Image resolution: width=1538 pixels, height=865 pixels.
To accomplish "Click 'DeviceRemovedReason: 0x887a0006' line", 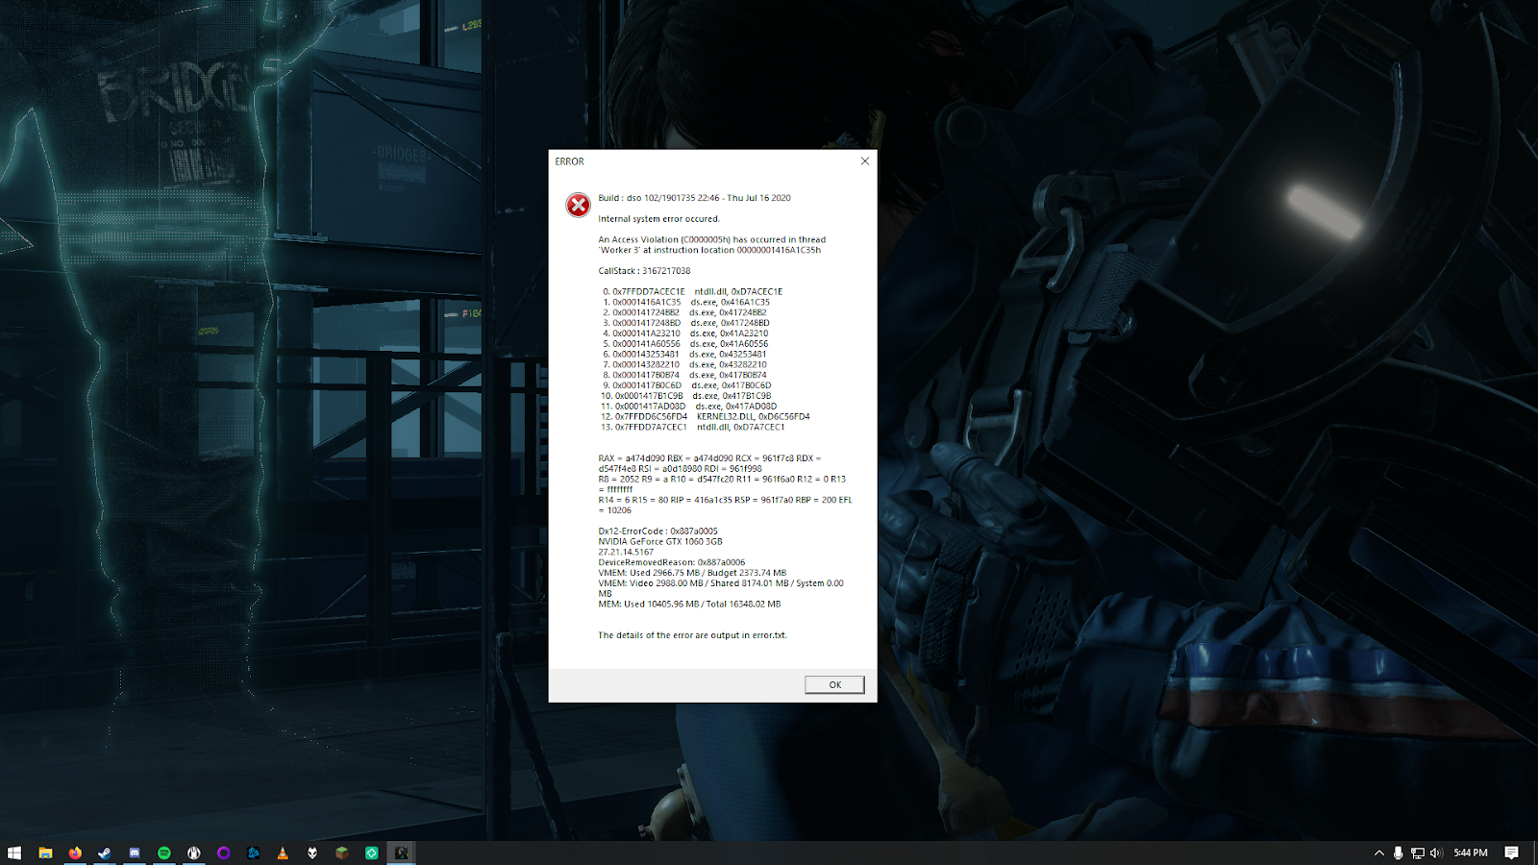I will coord(671,563).
